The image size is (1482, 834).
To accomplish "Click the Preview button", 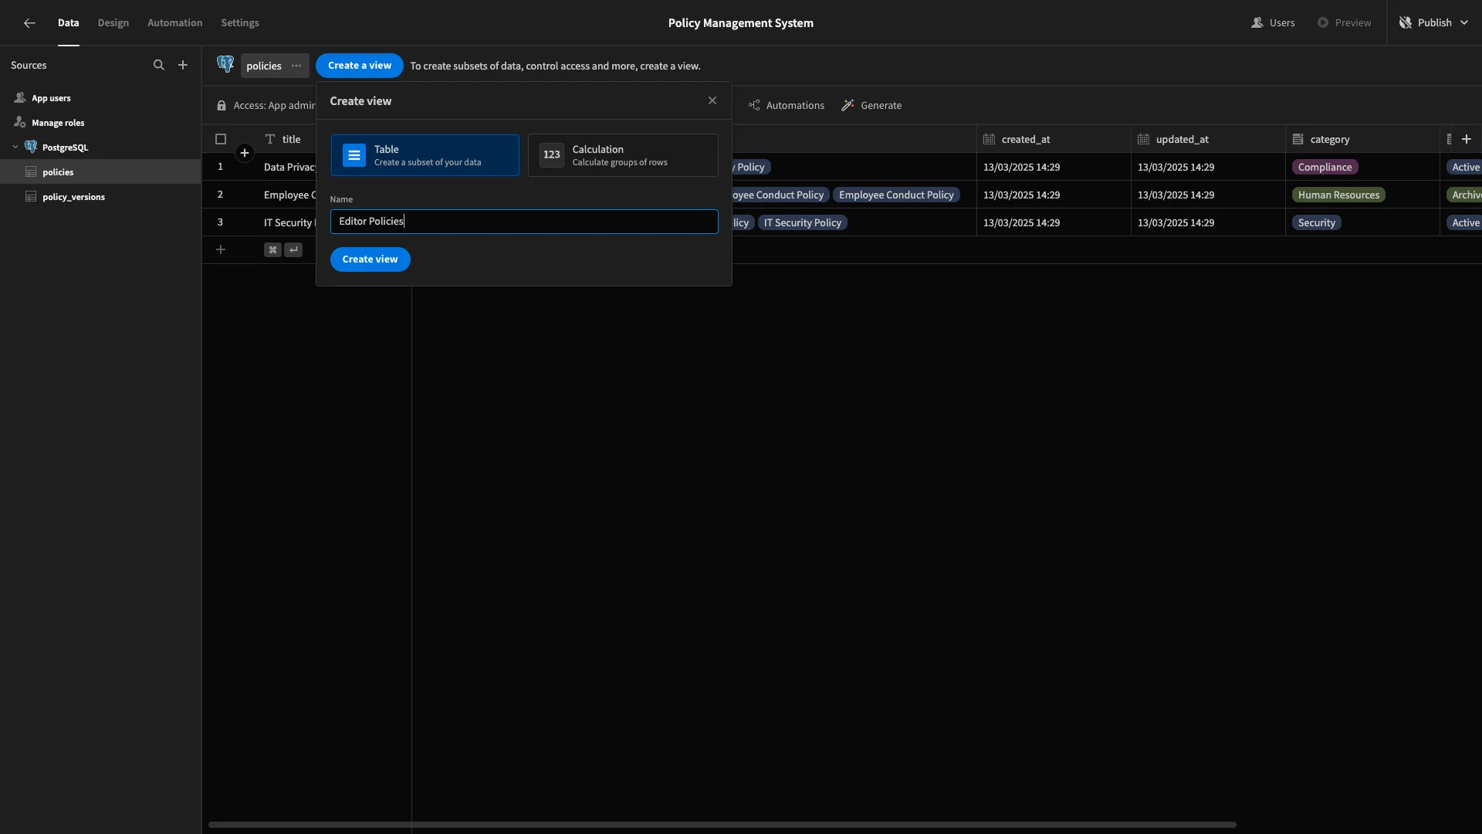I will pos(1344,23).
